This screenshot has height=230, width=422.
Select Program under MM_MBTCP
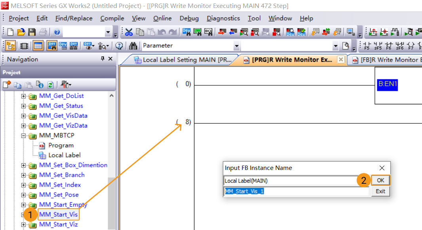pyautogui.click(x=61, y=145)
